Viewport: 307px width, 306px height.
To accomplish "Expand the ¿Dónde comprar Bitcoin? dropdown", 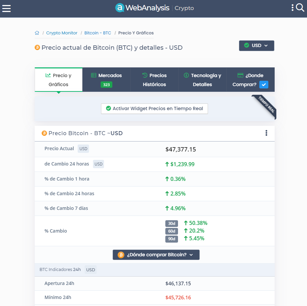I will (x=156, y=255).
